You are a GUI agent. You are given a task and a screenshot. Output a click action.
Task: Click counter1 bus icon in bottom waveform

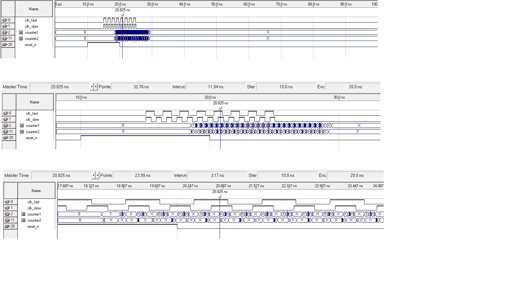click(7, 214)
